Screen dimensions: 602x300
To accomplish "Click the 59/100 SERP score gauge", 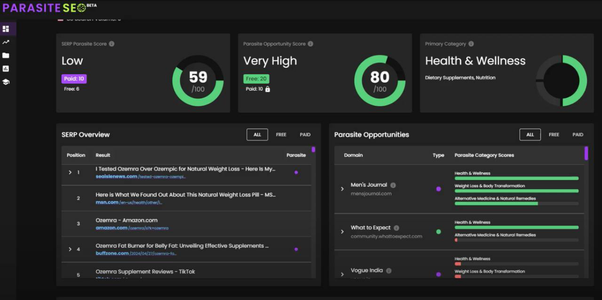I will 198,81.
